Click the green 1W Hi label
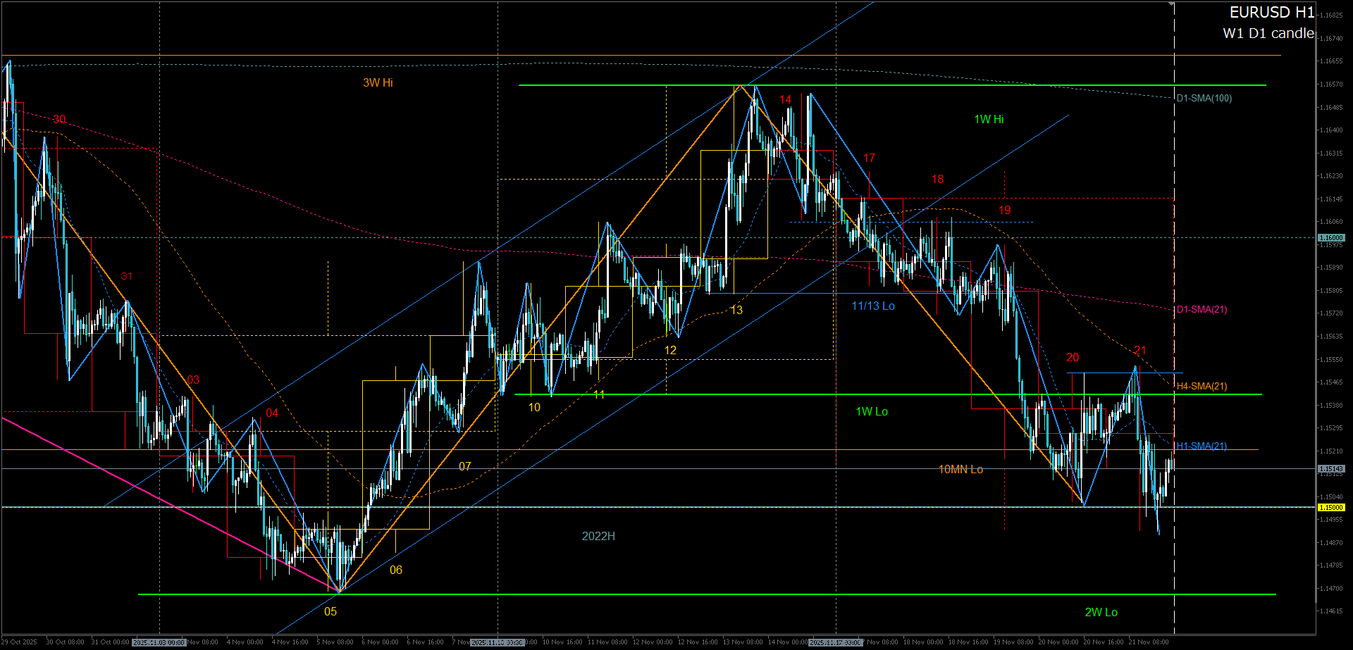Screen dimensions: 1353x650 coord(989,119)
